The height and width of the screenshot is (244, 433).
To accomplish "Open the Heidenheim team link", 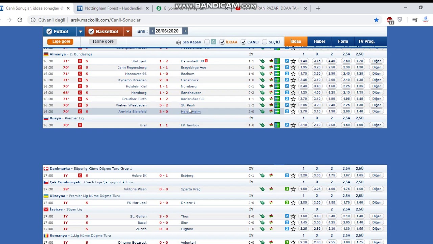I will coord(190,111).
